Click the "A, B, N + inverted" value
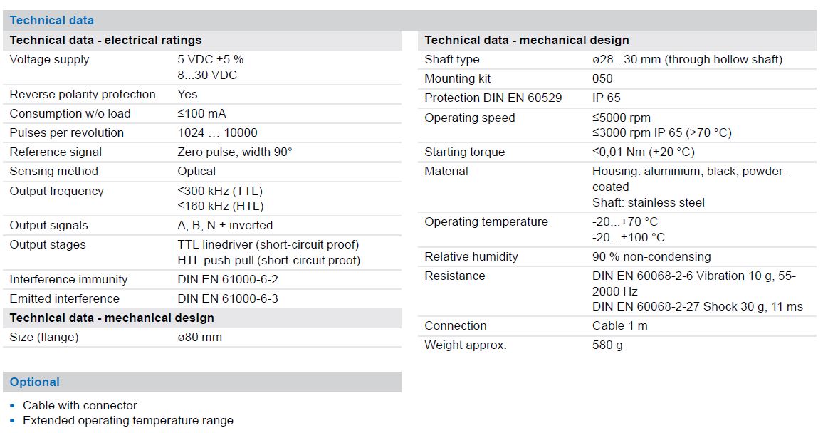 click(x=224, y=226)
